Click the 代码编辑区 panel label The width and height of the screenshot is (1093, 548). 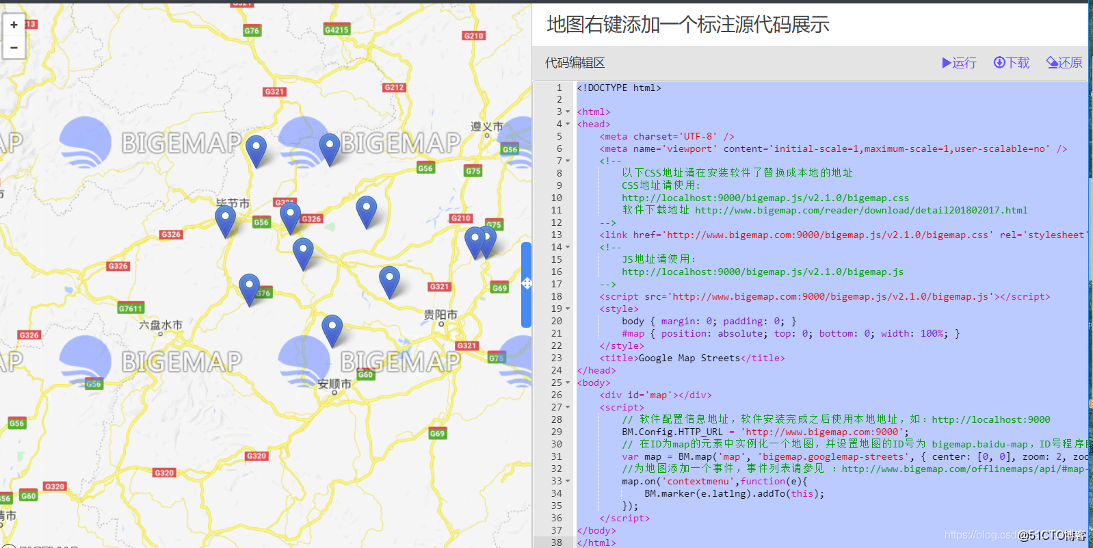pyautogui.click(x=575, y=63)
